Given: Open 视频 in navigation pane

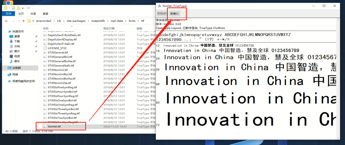Looking at the screenshot, I should (x=17, y=56).
